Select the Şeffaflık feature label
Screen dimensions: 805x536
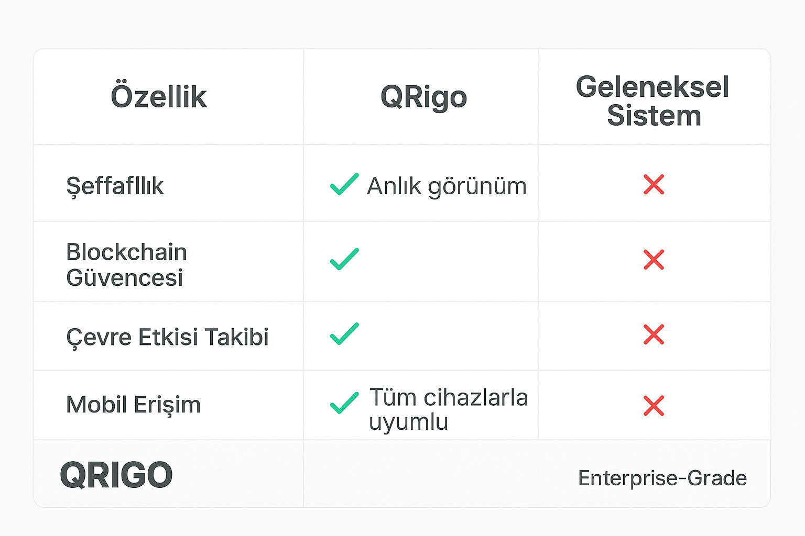click(x=115, y=186)
